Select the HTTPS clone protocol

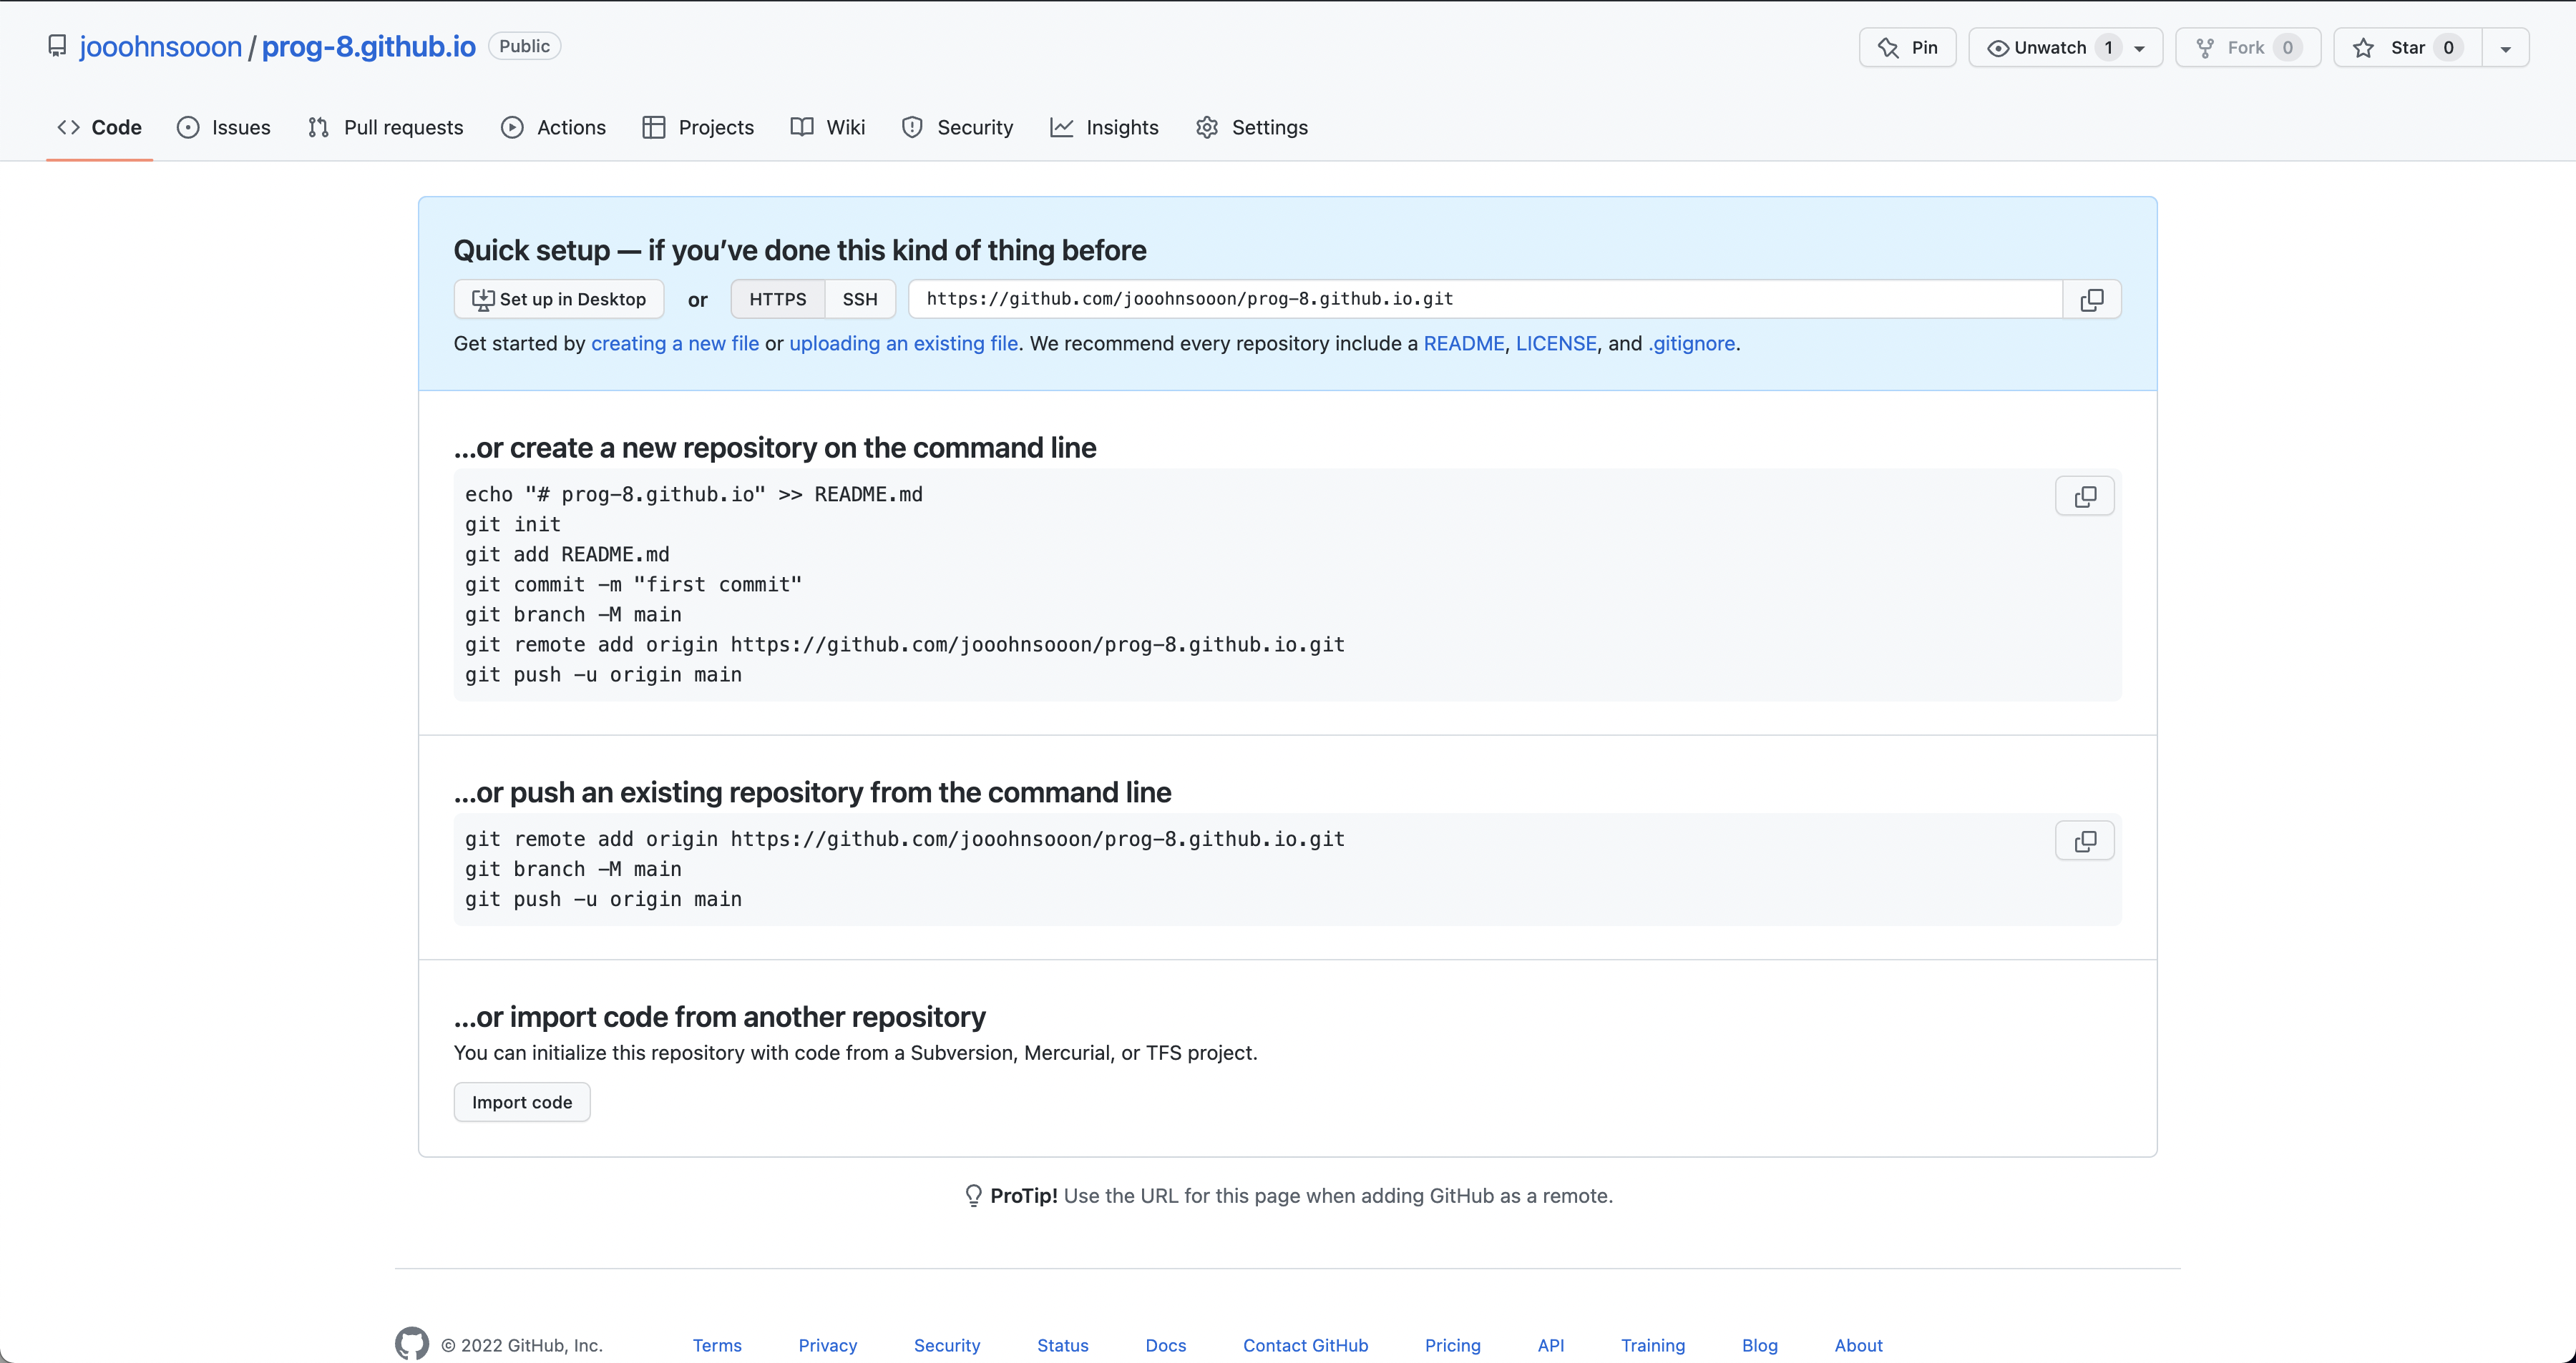(777, 299)
